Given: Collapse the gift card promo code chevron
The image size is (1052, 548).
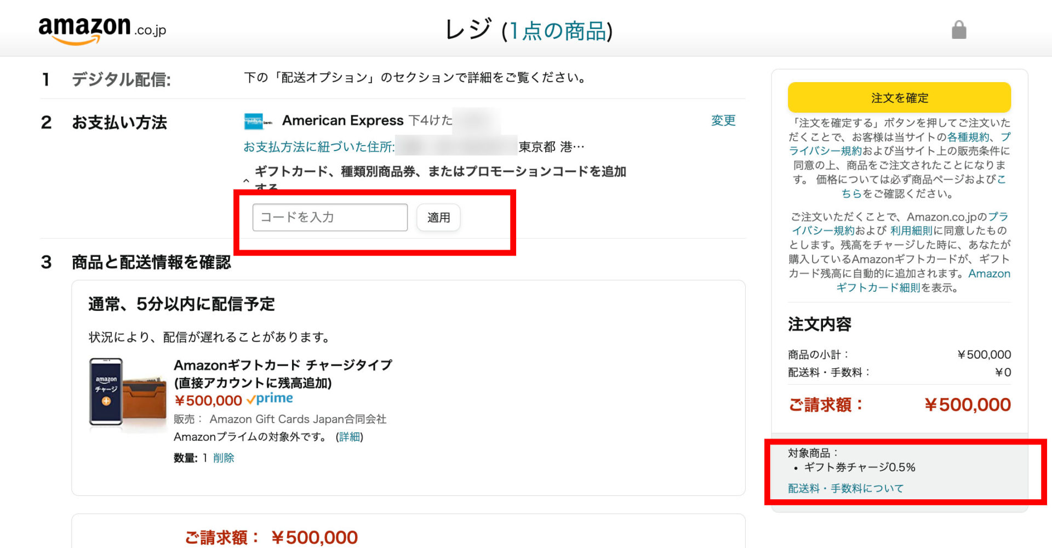Looking at the screenshot, I should 246,180.
